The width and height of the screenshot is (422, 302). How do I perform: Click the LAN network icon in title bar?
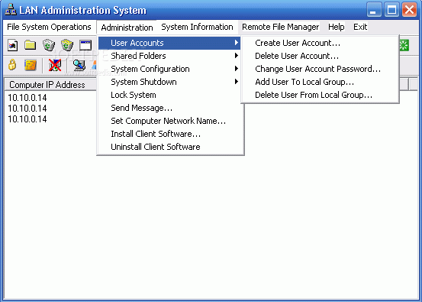11,10
